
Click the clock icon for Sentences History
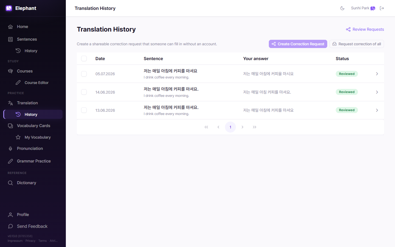coord(18,51)
